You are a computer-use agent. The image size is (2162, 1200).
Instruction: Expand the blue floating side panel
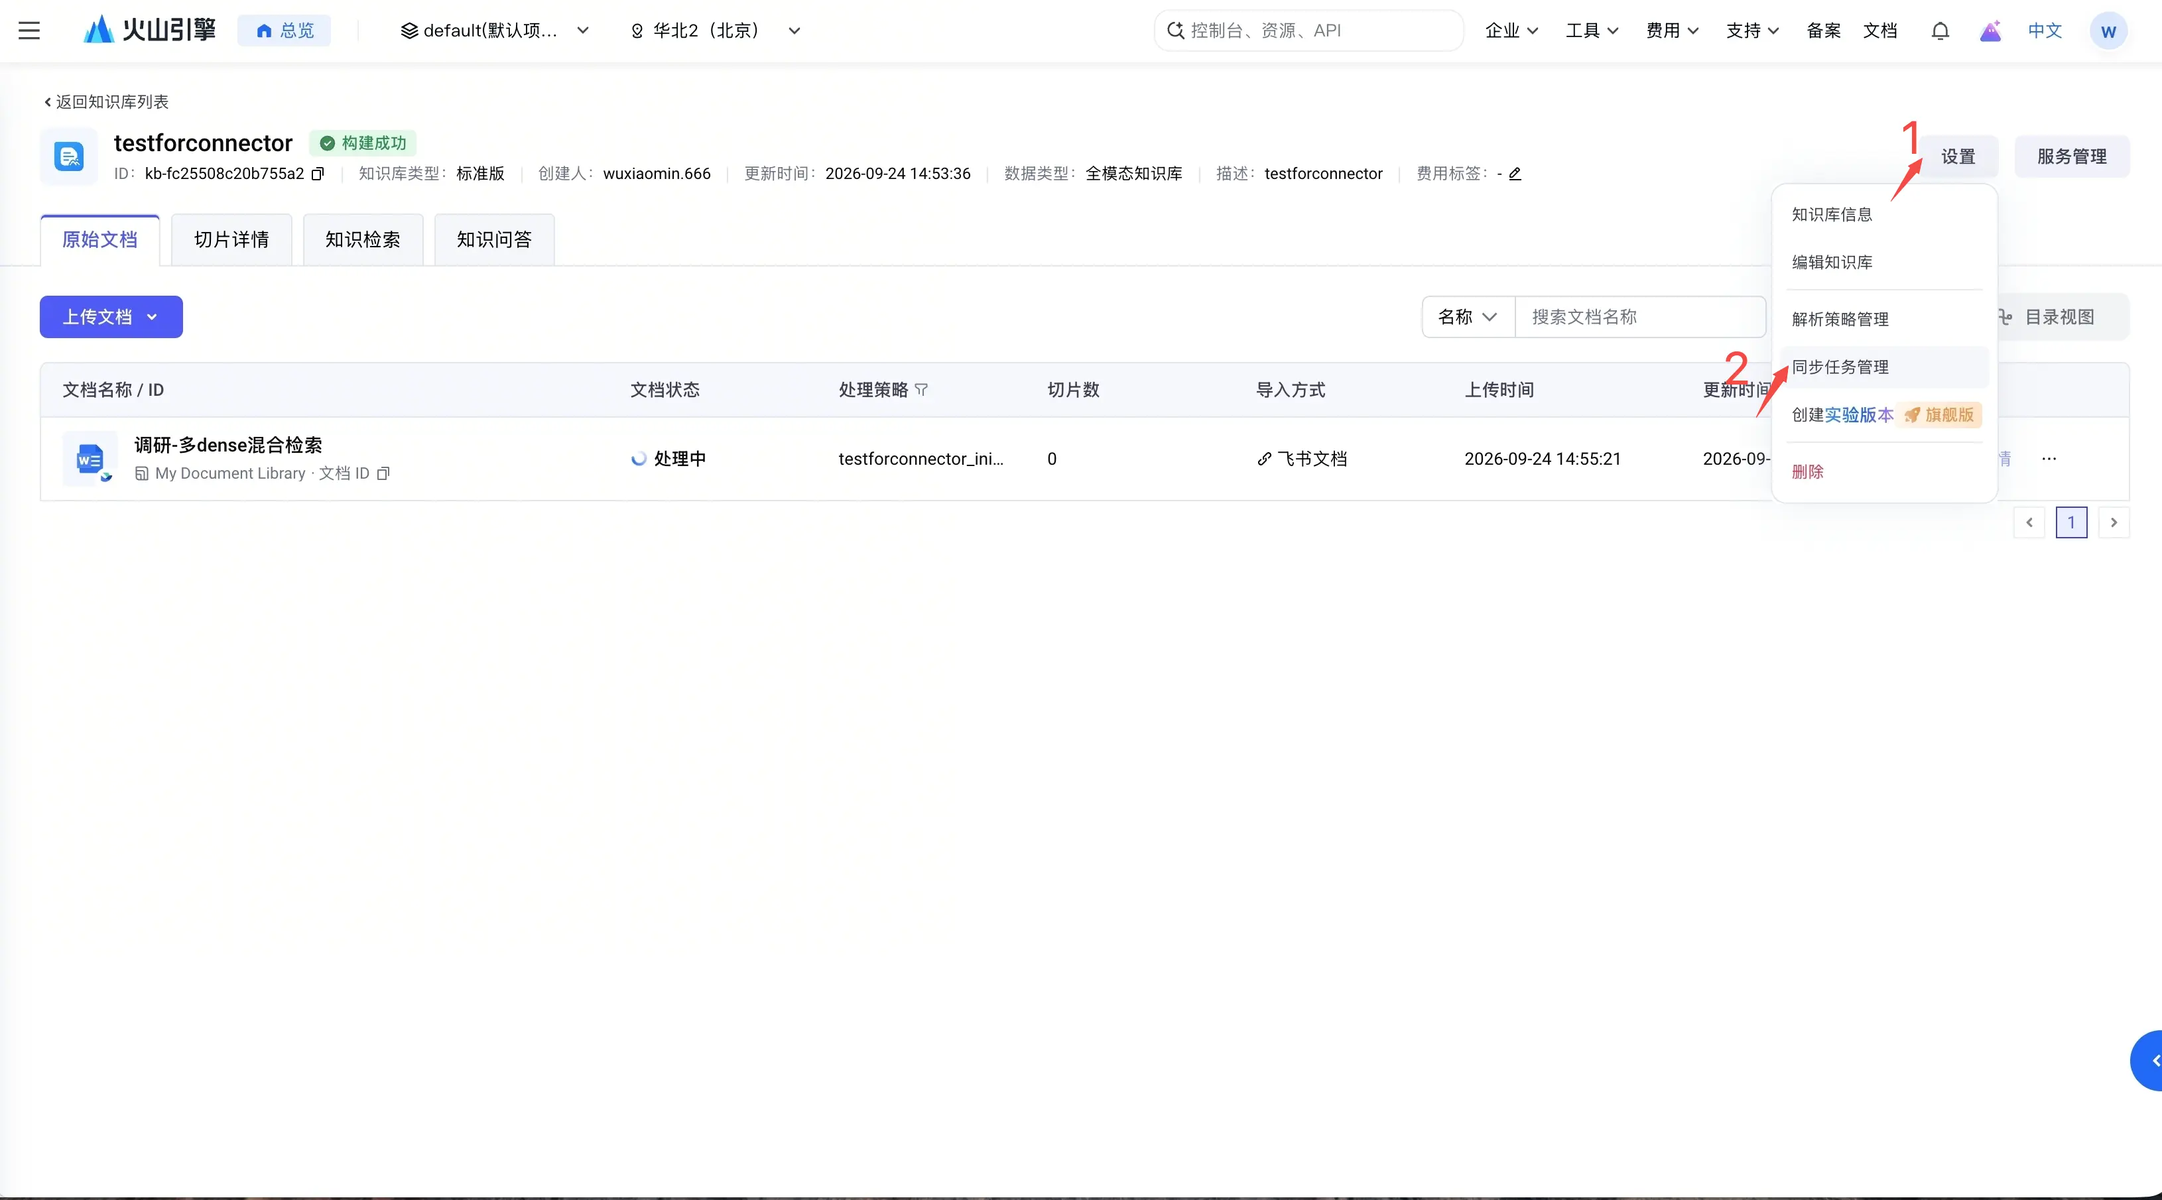pyautogui.click(x=2147, y=1061)
